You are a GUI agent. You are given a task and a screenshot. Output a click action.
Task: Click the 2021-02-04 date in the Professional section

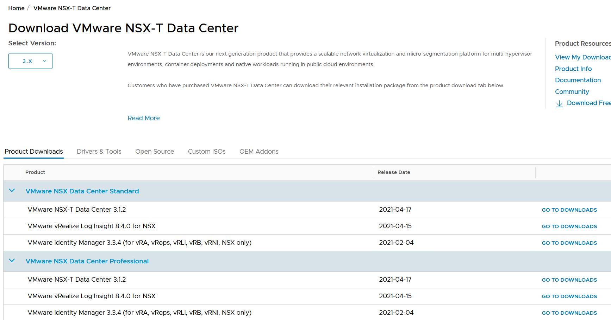coord(396,313)
